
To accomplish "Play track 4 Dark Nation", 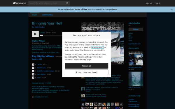I will tap(33, 74).
